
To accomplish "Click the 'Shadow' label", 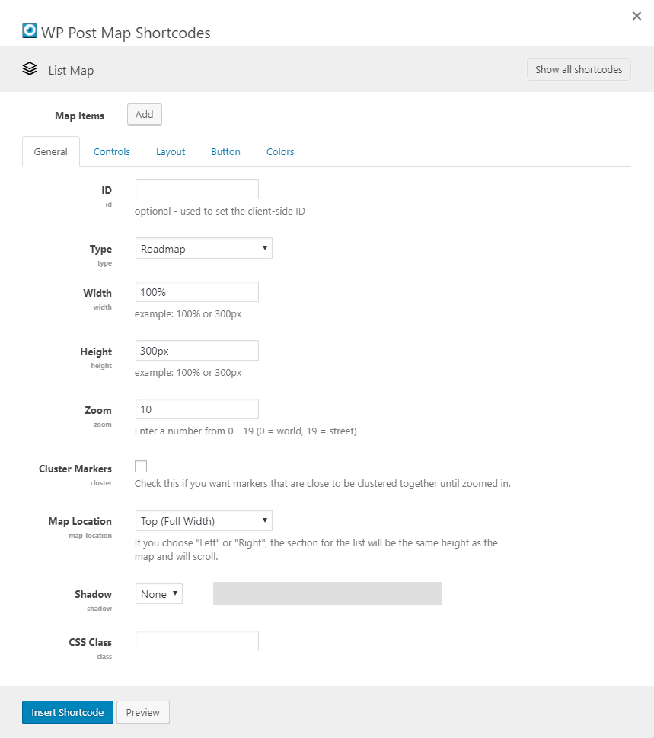I will point(93,594).
